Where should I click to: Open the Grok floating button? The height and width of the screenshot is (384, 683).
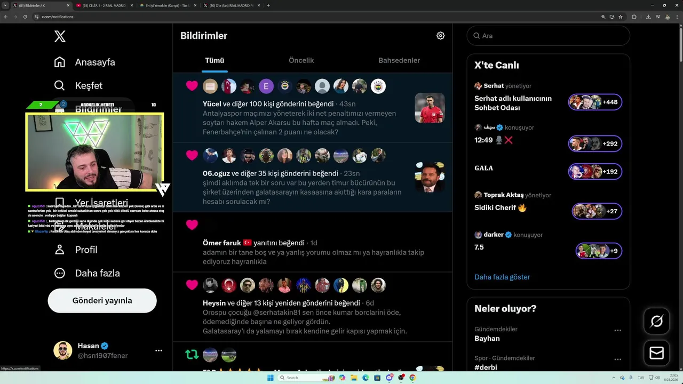pyautogui.click(x=657, y=321)
